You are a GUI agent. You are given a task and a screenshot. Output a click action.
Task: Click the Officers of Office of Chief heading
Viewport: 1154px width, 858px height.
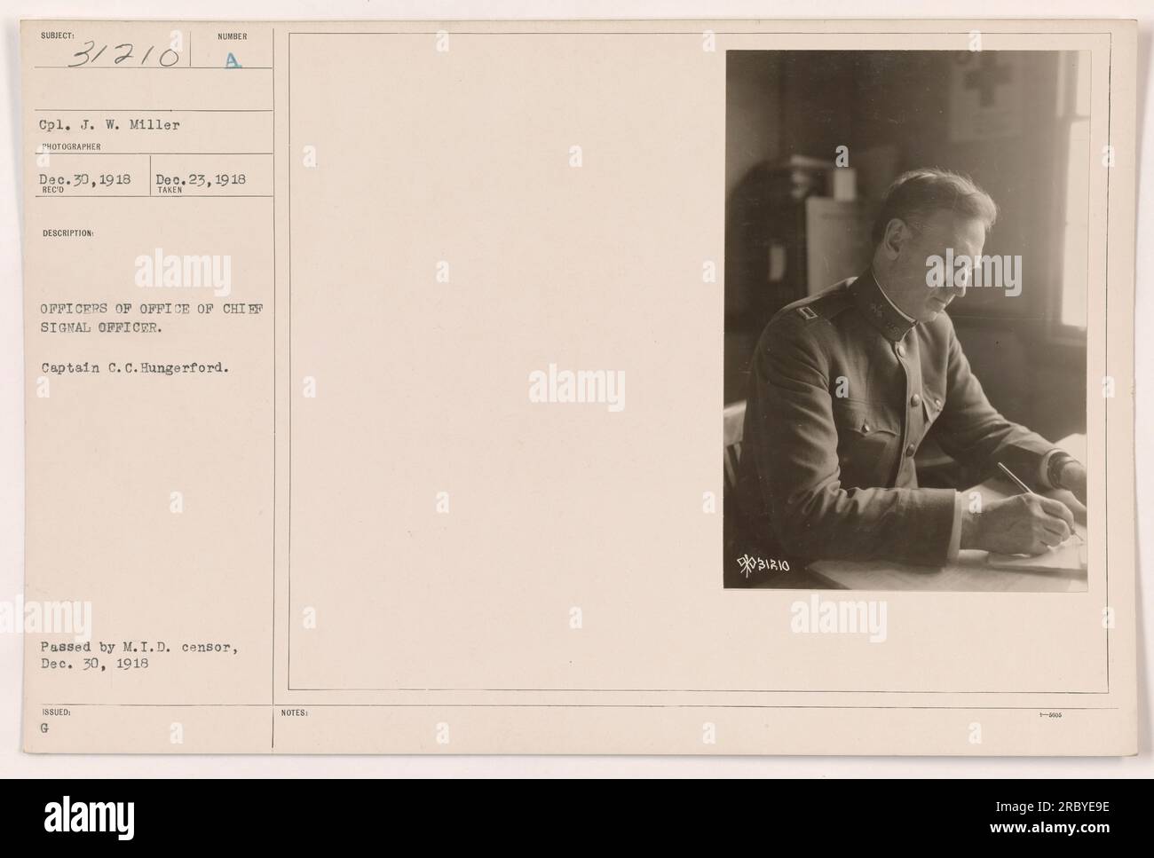point(153,309)
